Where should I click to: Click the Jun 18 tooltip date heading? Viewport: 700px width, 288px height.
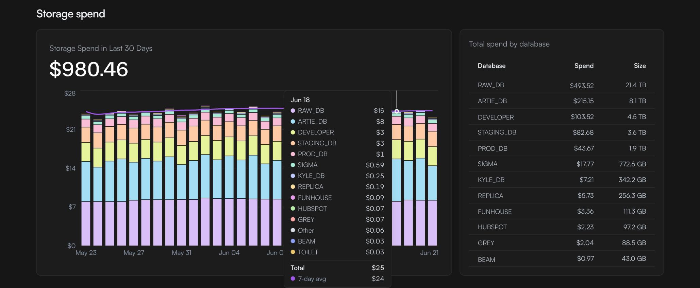[x=300, y=100]
